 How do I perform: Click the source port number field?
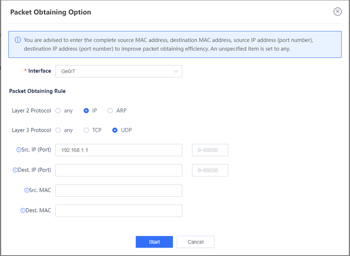click(210, 150)
